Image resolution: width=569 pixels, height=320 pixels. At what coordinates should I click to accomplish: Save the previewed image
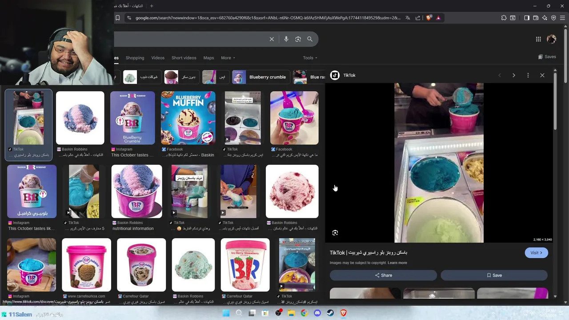(x=494, y=275)
